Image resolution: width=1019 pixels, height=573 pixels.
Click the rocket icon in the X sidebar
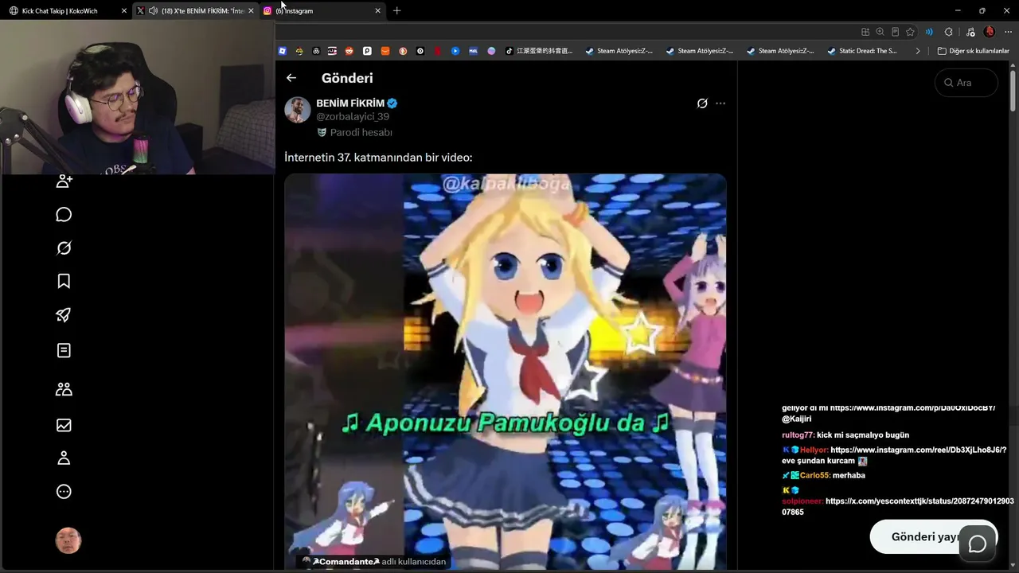[x=64, y=315]
